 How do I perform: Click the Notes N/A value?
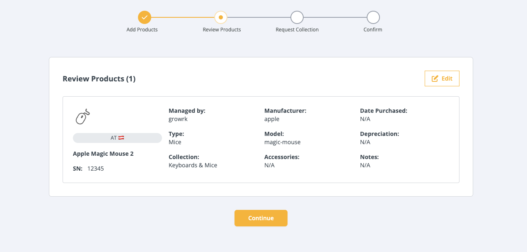[x=365, y=165]
